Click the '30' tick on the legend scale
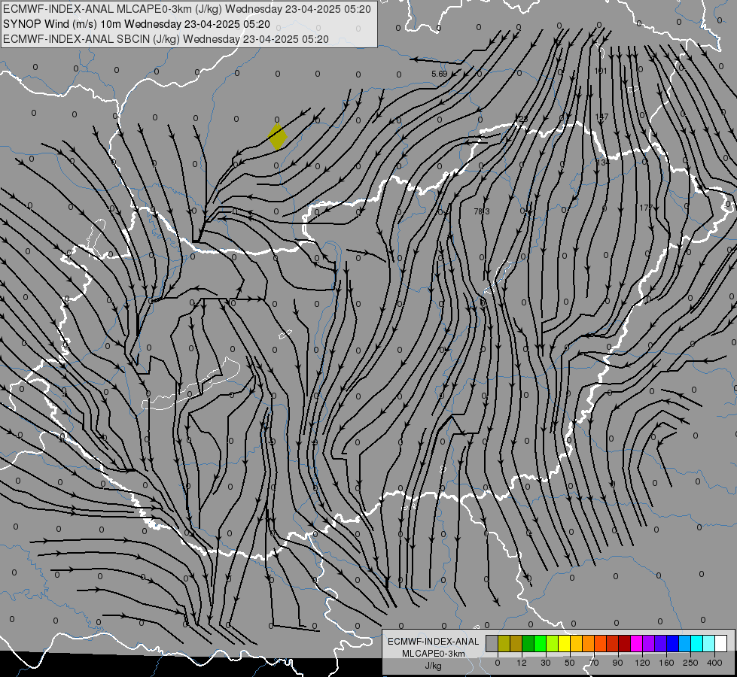 pos(546,663)
